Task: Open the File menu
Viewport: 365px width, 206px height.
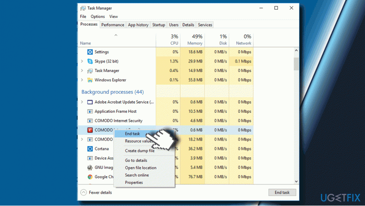Action: point(83,16)
